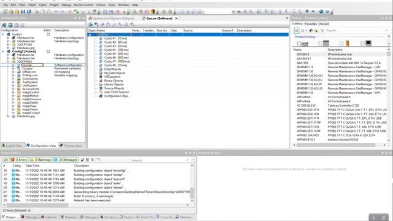Click the Output Results Search field
This screenshot has height=221, width=393.
coord(160,160)
